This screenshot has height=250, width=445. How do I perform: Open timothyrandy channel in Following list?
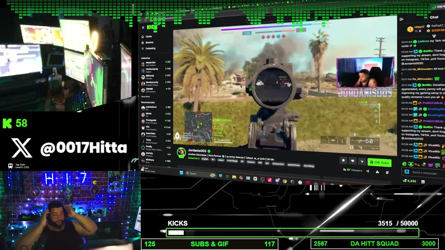156,83
